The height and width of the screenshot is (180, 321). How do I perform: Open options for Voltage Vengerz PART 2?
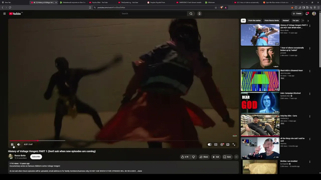click(310, 26)
